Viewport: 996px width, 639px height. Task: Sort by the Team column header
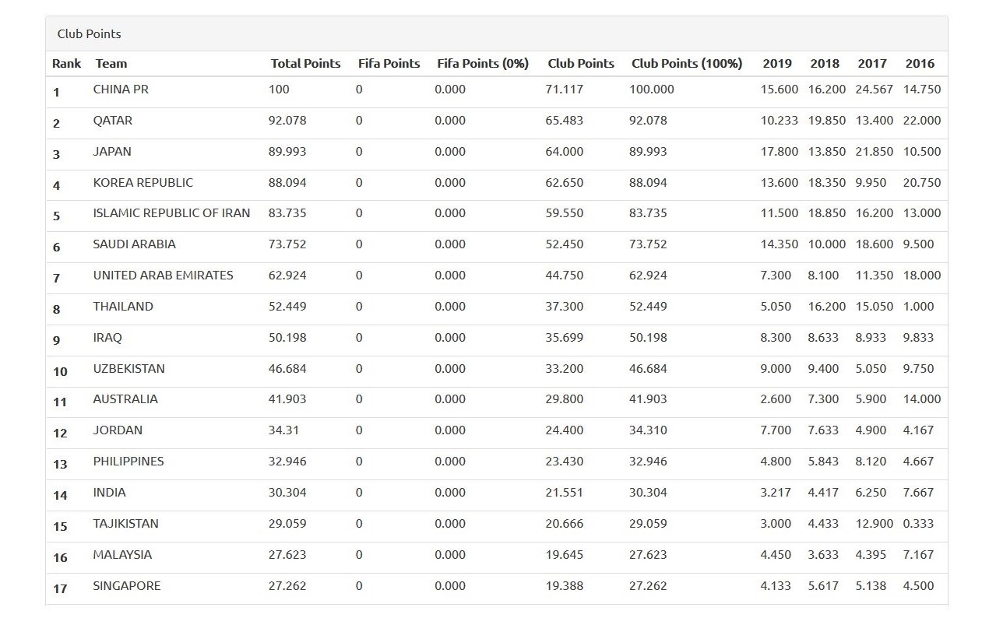click(x=111, y=64)
